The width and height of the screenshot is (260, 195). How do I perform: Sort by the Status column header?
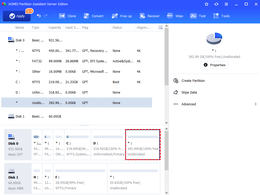[x=117, y=28]
